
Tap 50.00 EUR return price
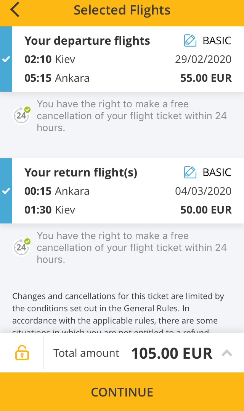(x=206, y=210)
